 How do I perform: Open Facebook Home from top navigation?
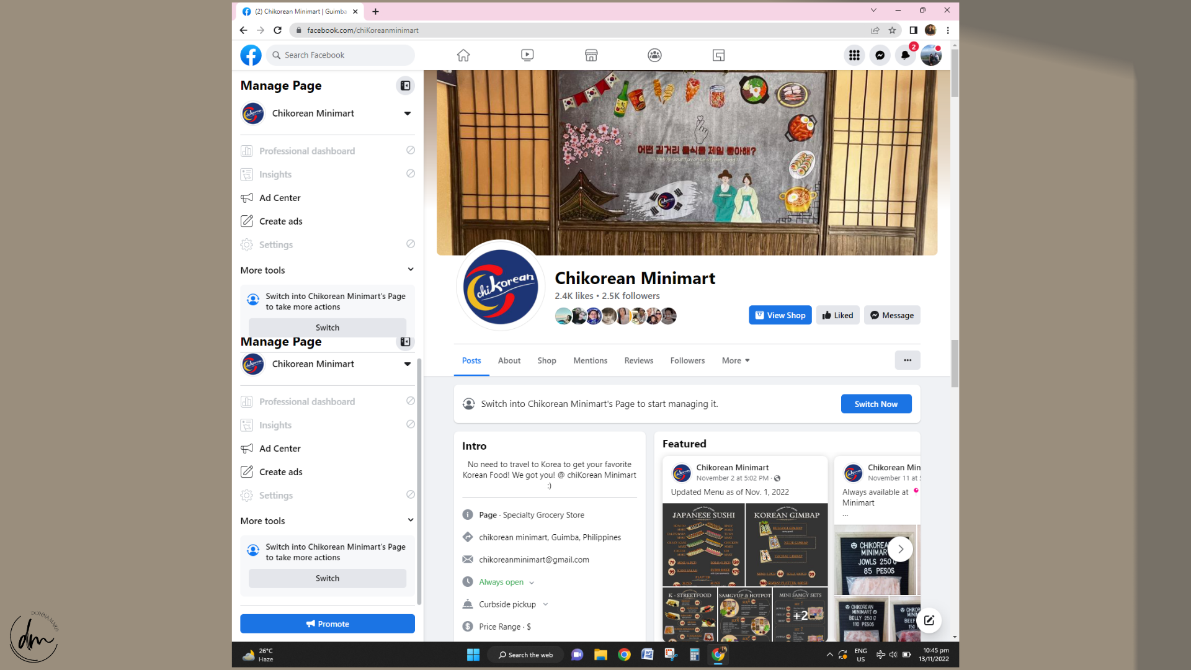pyautogui.click(x=463, y=55)
